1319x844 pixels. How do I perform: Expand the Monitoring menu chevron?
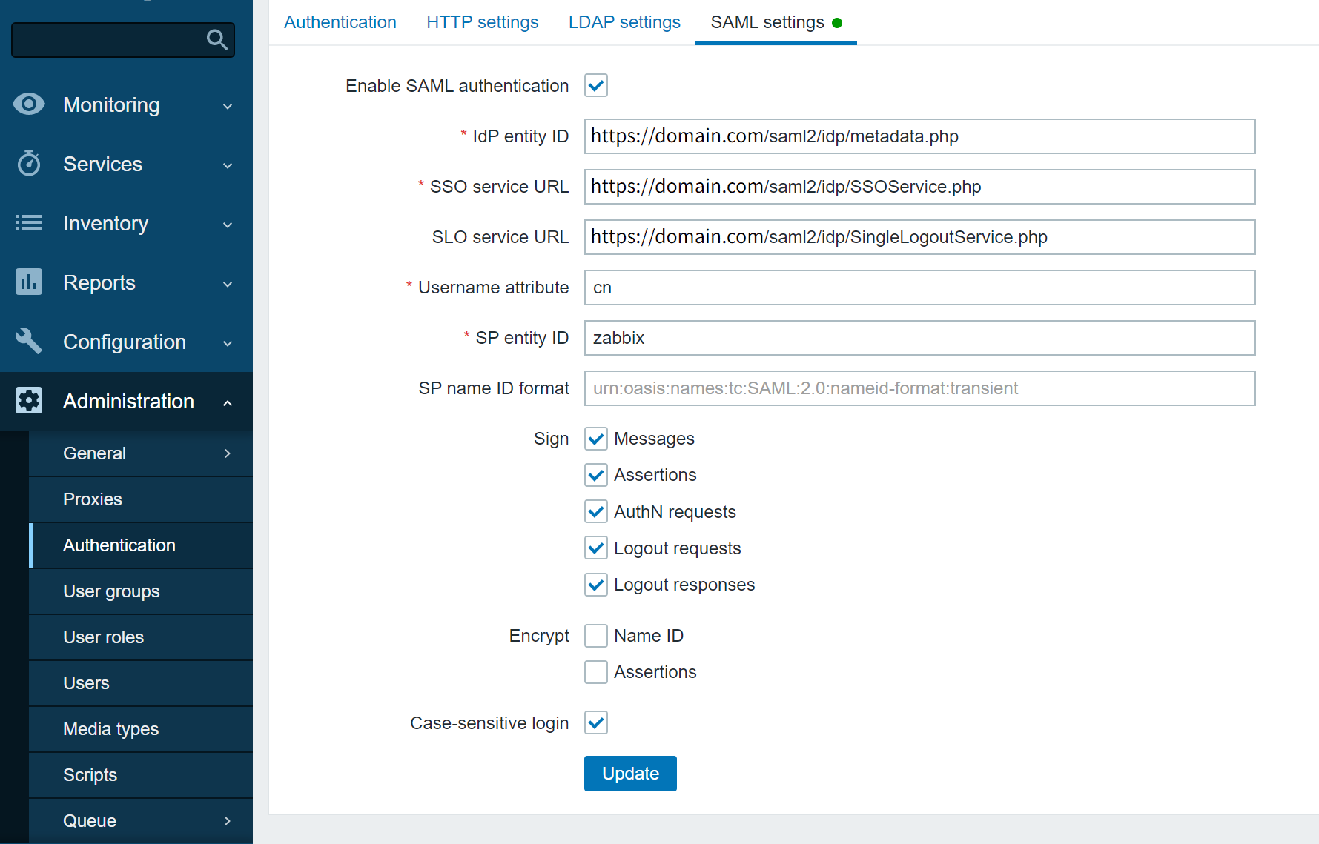[228, 106]
